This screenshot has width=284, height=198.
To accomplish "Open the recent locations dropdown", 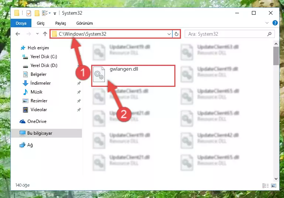I will click(x=37, y=34).
